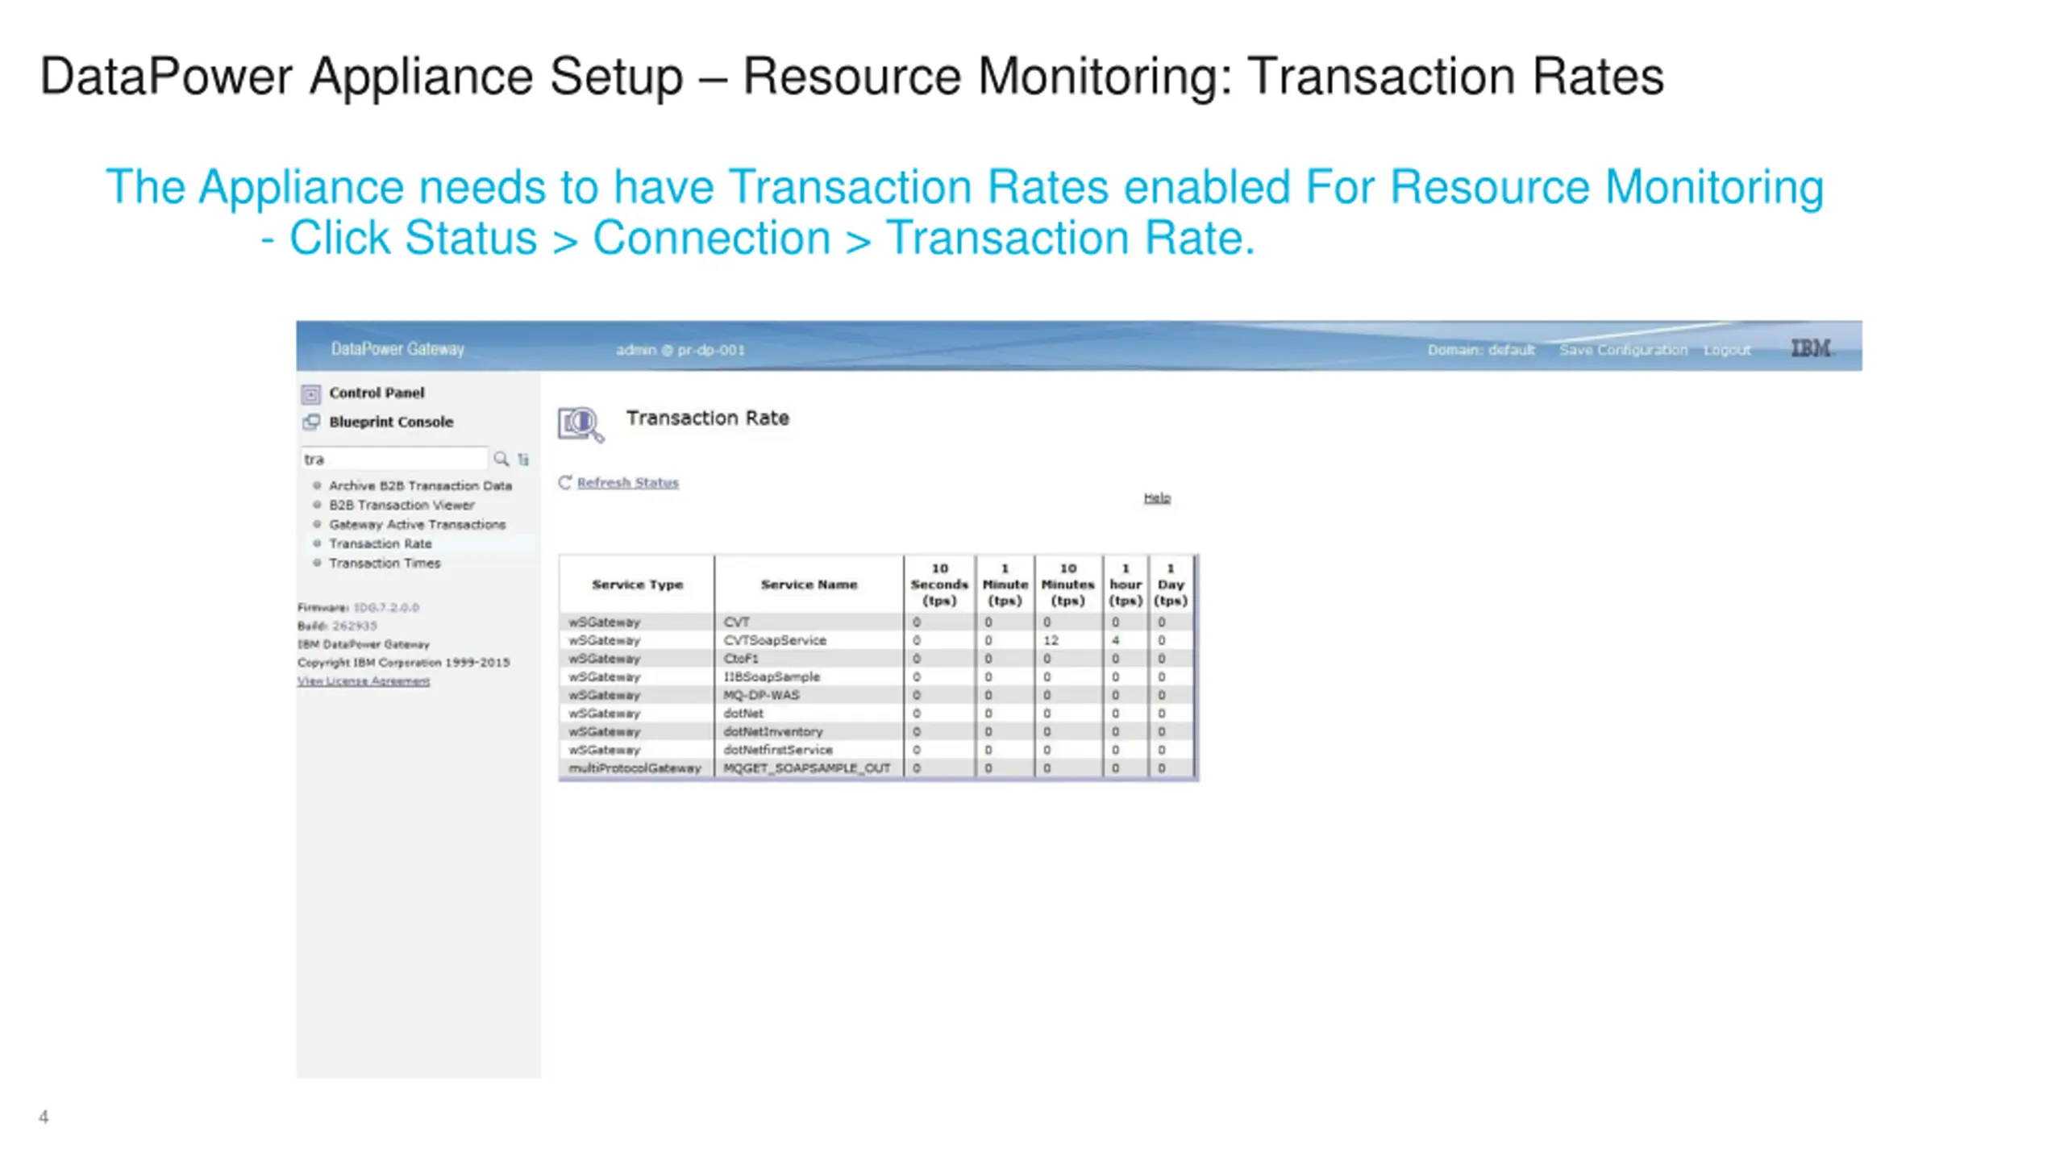The width and height of the screenshot is (2064, 1161).
Task: Select the CVT service name cell
Action: pyautogui.click(x=809, y=622)
